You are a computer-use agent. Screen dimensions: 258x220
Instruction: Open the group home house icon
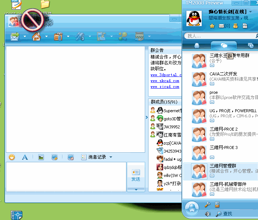(x=36, y=36)
